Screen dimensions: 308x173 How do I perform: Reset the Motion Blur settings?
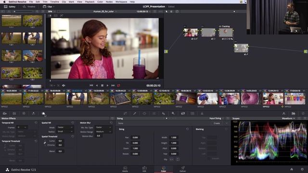tap(111, 123)
